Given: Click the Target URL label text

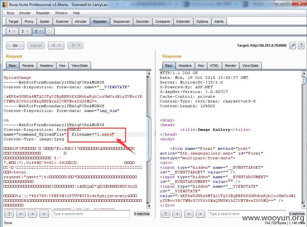Looking at the screenshot, I should [x=262, y=45].
